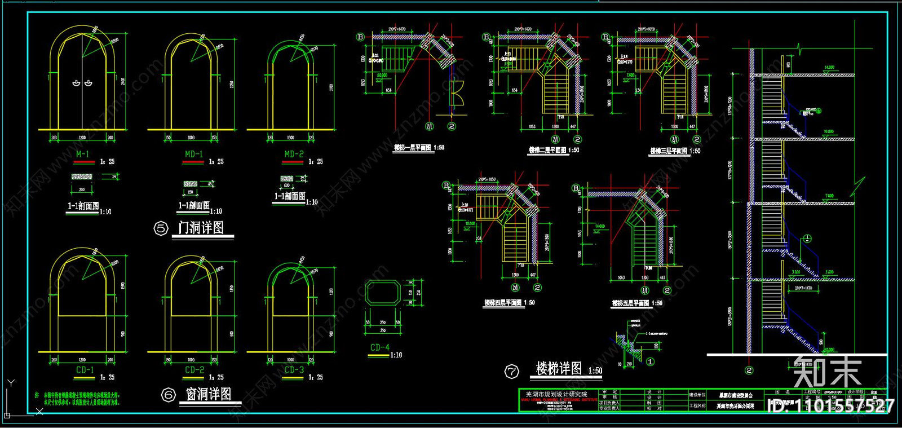This screenshot has height=428, width=902.
Task: Click axis bubble 2 below stair section
Action: click(x=749, y=370)
